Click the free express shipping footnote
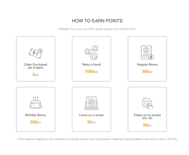 click(x=97, y=139)
